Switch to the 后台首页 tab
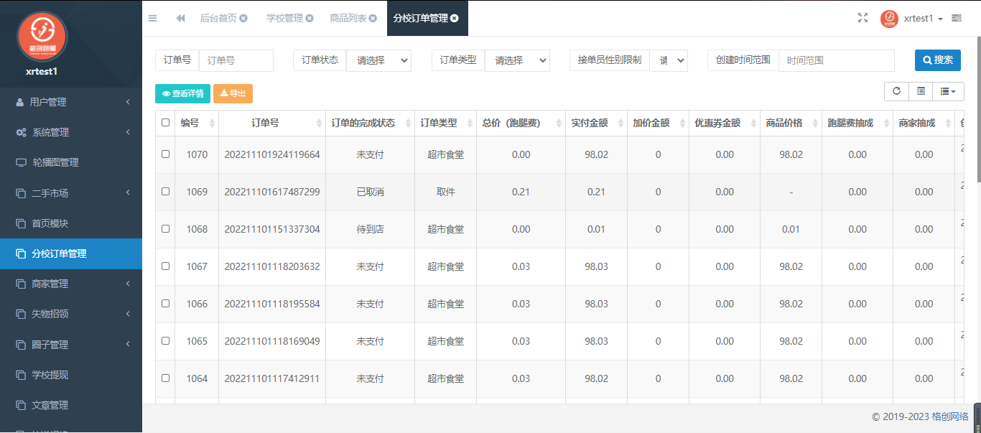 (x=218, y=19)
